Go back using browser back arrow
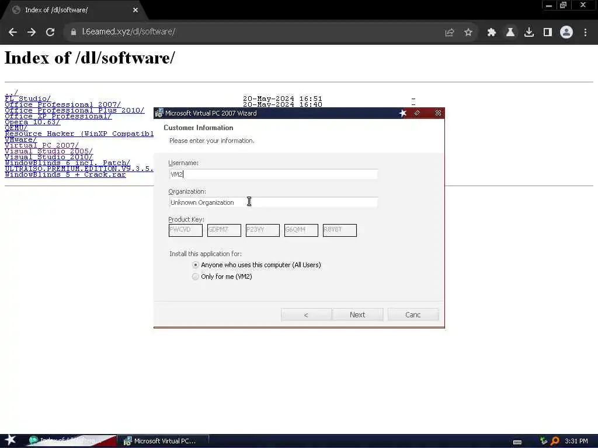The height and width of the screenshot is (448, 598). click(x=13, y=33)
